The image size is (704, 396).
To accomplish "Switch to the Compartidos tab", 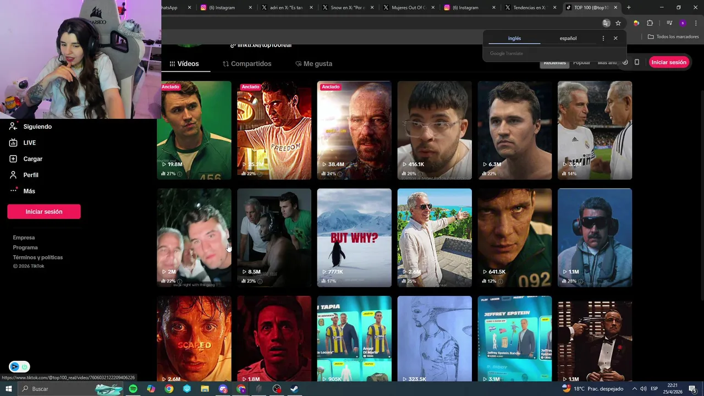I will (247, 64).
